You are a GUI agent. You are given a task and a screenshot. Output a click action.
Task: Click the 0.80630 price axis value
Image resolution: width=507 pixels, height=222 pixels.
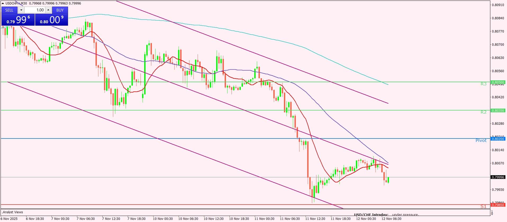click(x=498, y=58)
